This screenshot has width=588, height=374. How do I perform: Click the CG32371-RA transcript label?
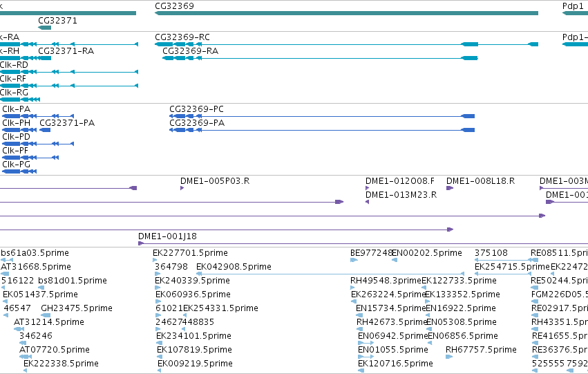tap(66, 50)
